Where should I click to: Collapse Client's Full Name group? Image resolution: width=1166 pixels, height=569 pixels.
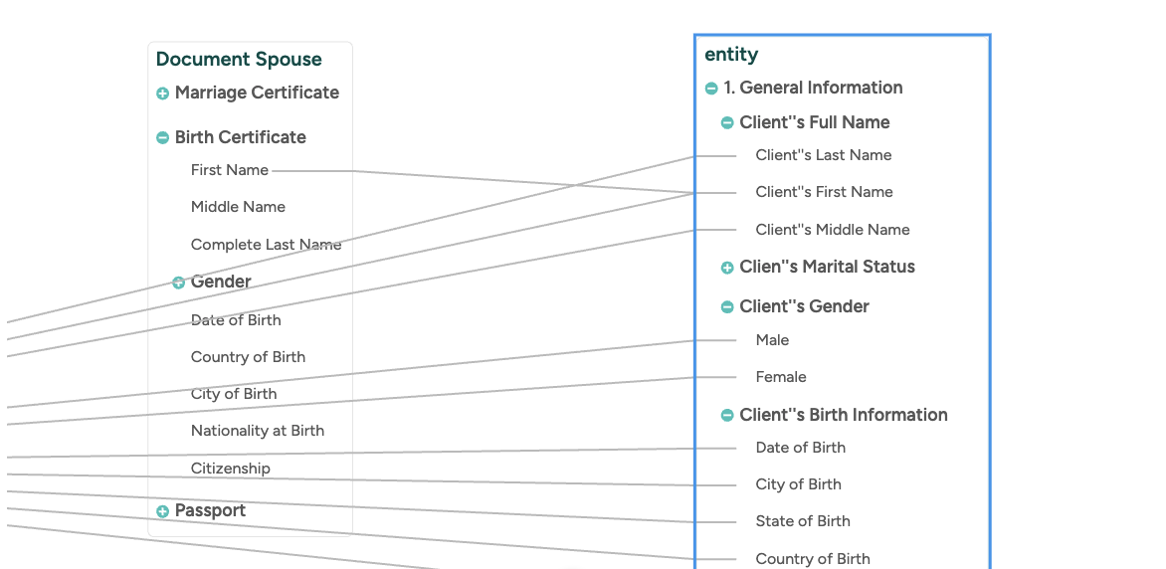[x=727, y=123]
